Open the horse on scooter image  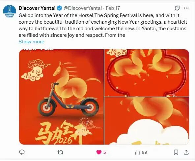pos(61,97)
